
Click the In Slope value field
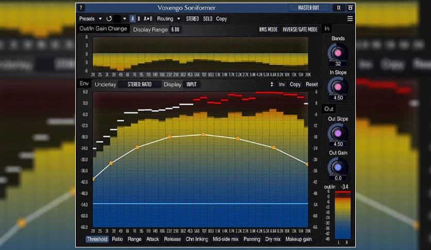pyautogui.click(x=338, y=98)
